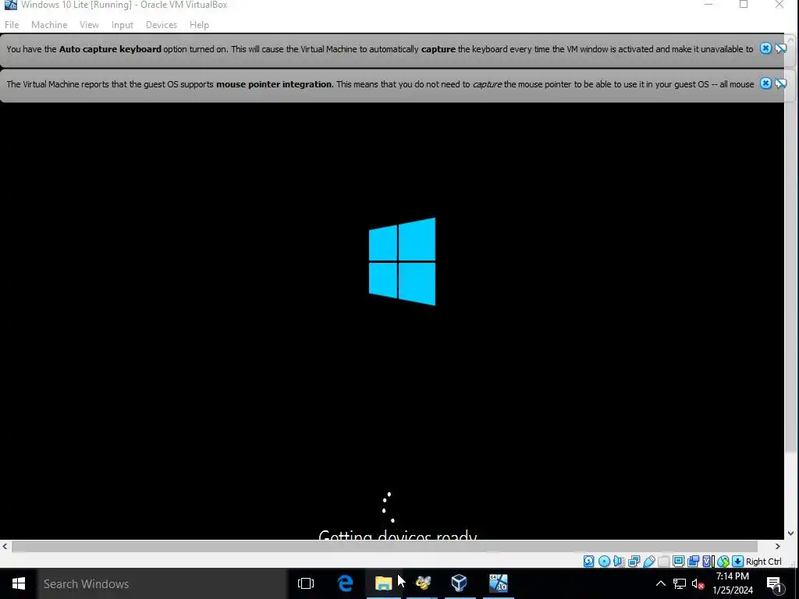Click the greyed shared folders status icon
Viewport: 799px width, 599px height.
coord(663,562)
